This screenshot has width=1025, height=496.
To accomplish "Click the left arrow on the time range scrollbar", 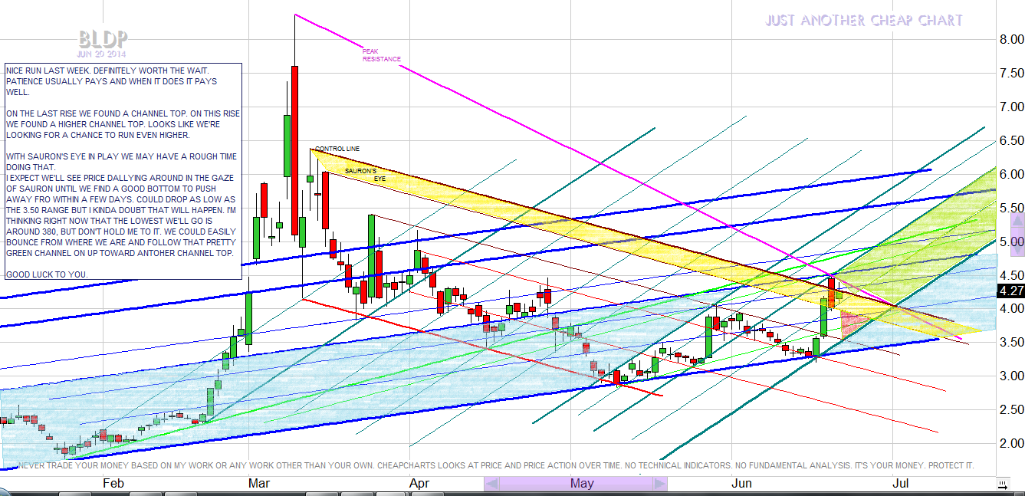I will pyautogui.click(x=493, y=484).
